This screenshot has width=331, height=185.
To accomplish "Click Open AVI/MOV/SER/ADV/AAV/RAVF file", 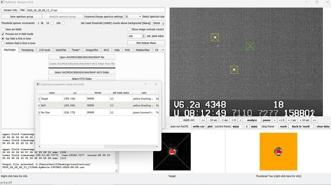I will pos(82,57).
